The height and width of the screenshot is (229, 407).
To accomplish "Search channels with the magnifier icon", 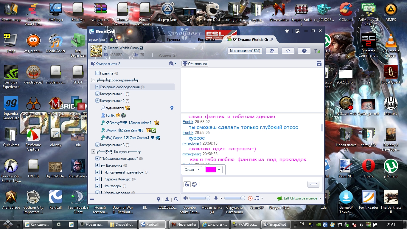I will click(x=176, y=199).
